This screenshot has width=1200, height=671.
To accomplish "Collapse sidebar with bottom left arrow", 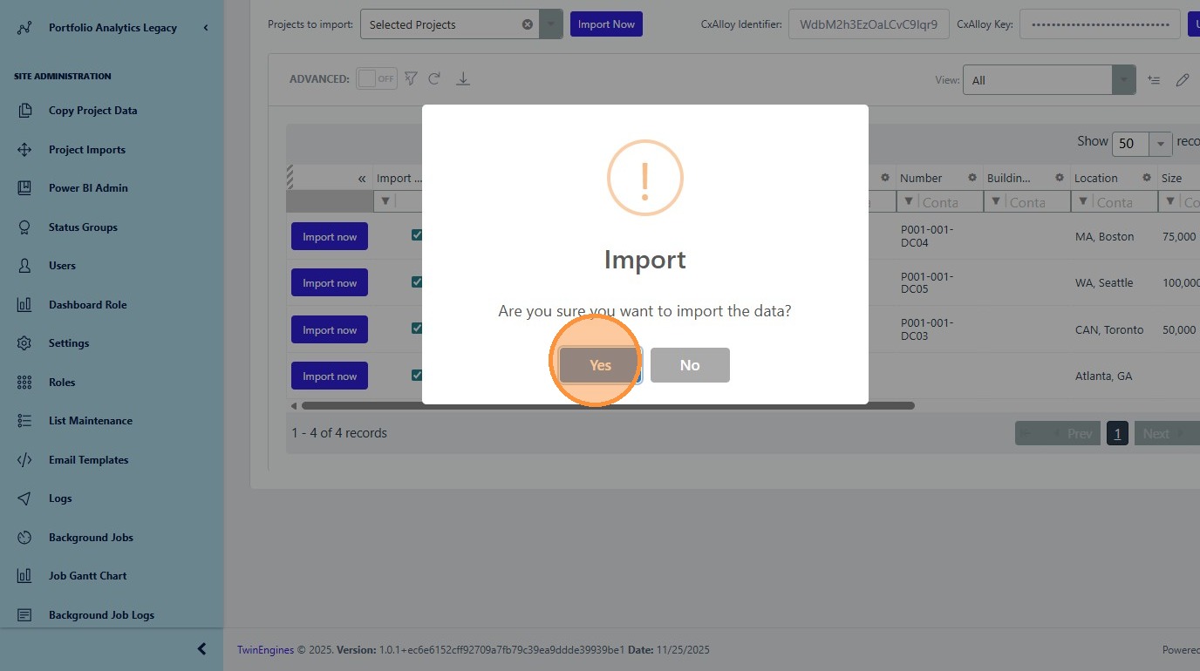I will (202, 649).
